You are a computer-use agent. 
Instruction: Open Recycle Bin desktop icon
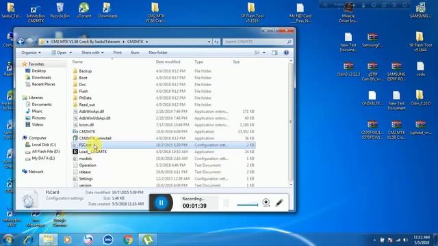(60, 10)
